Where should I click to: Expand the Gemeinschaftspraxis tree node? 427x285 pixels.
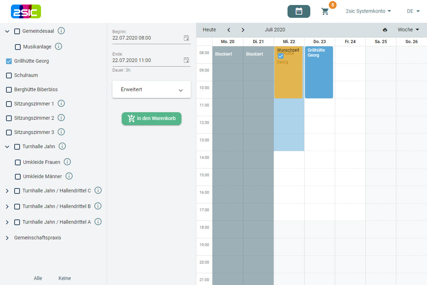coord(7,238)
